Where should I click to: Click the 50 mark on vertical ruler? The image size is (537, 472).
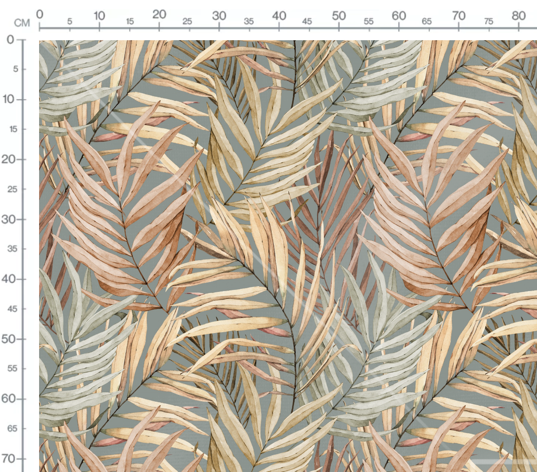pos(8,339)
